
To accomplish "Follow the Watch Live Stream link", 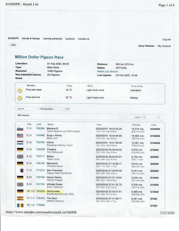I will [107, 71].
